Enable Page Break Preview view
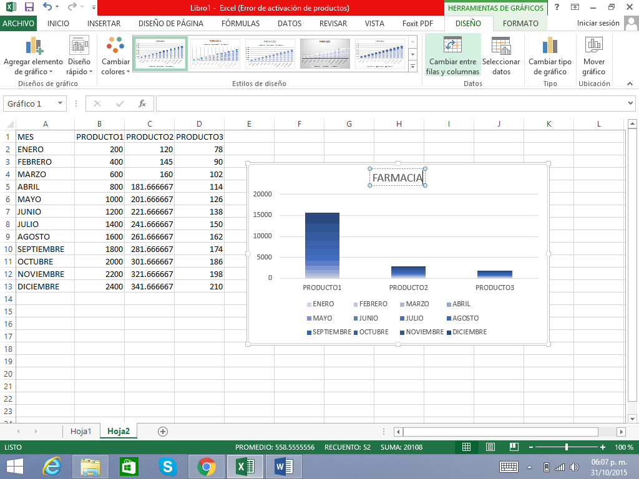 (514, 447)
